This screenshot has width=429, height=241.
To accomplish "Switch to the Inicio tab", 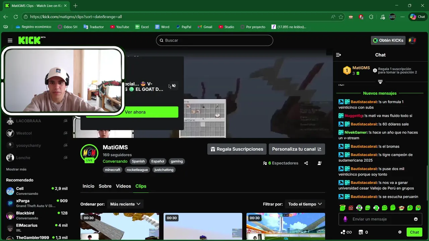I will click(x=88, y=186).
